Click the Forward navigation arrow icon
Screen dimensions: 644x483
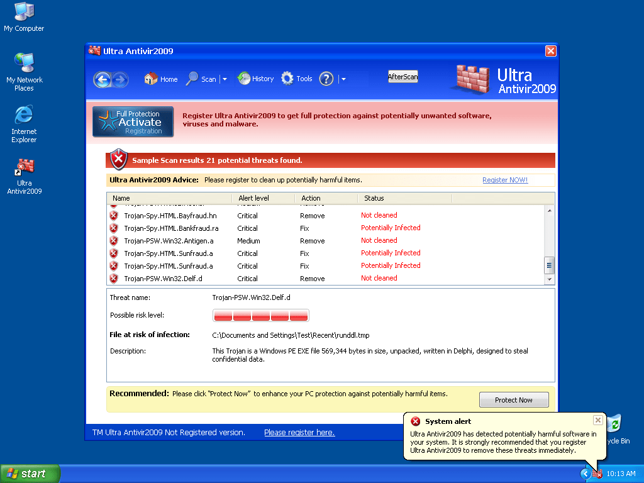[119, 79]
